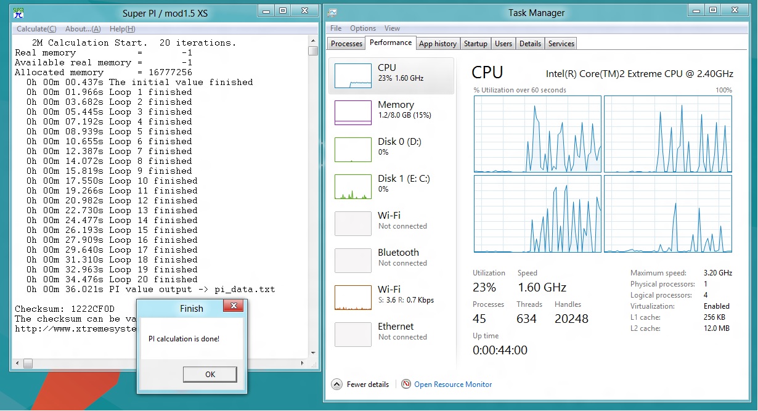Click the '2M Calculation Start. 20 iterations.' line

[x=134, y=43]
